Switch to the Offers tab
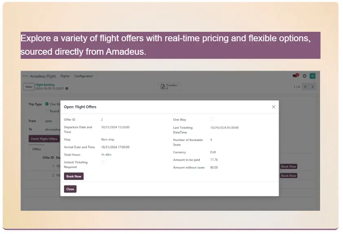The height and width of the screenshot is (234, 343). tap(37, 149)
